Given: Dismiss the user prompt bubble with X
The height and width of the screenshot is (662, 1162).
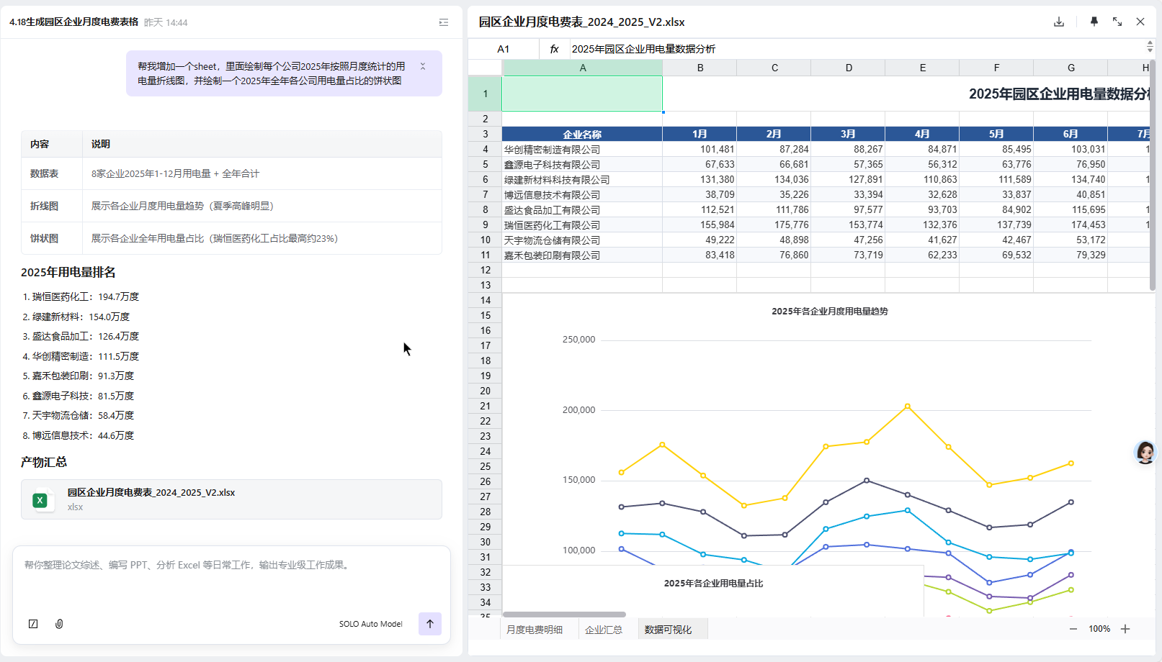Looking at the screenshot, I should point(423,66).
